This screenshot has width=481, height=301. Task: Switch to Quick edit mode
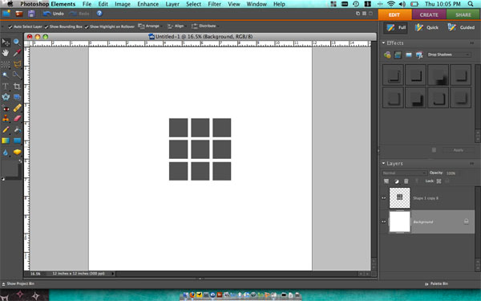click(426, 27)
